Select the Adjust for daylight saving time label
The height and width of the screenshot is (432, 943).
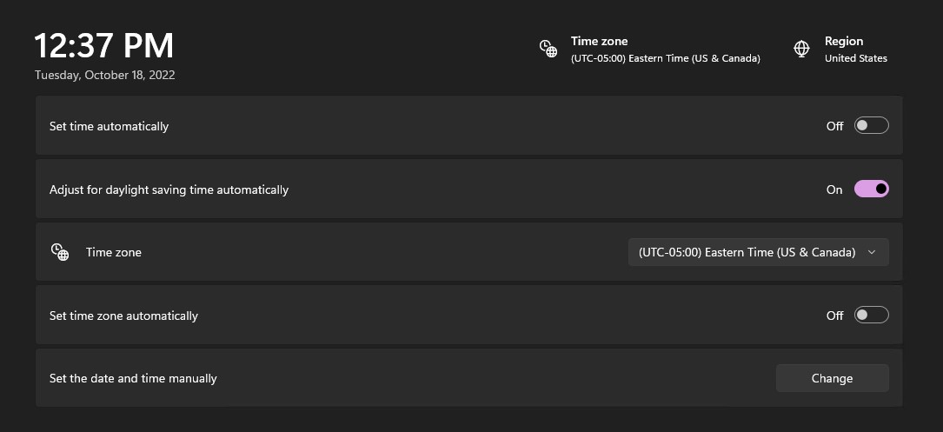click(169, 189)
